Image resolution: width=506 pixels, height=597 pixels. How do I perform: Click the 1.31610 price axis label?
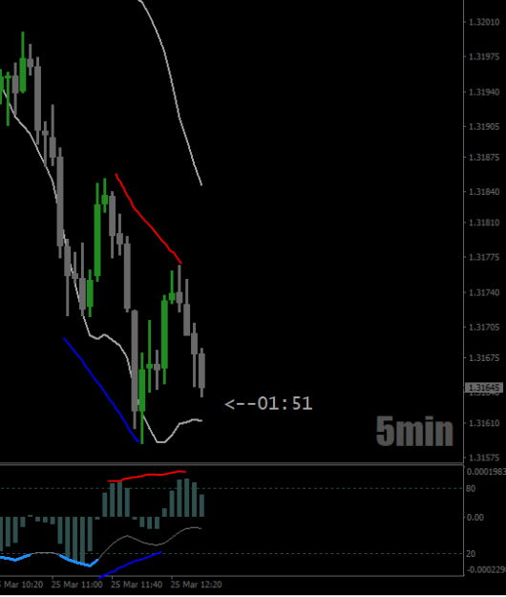(484, 423)
